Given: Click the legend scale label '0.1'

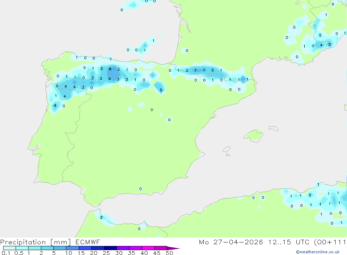Looking at the screenshot, I should tap(6, 253).
